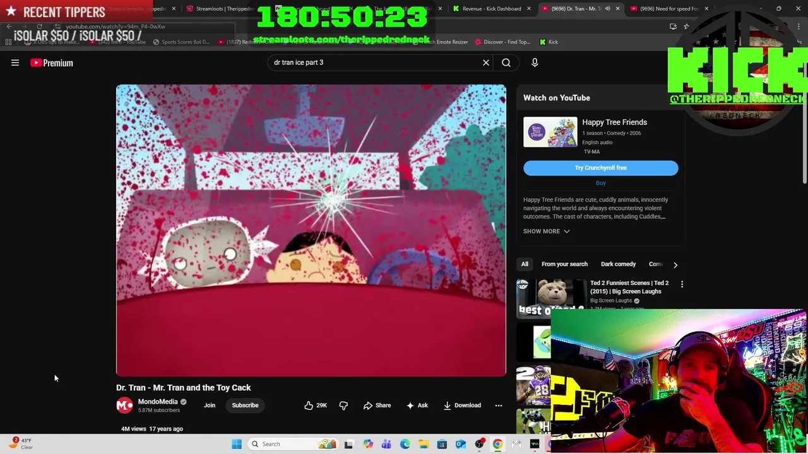Open the weather widget showing 43°F
The image size is (808, 454).
[20, 443]
